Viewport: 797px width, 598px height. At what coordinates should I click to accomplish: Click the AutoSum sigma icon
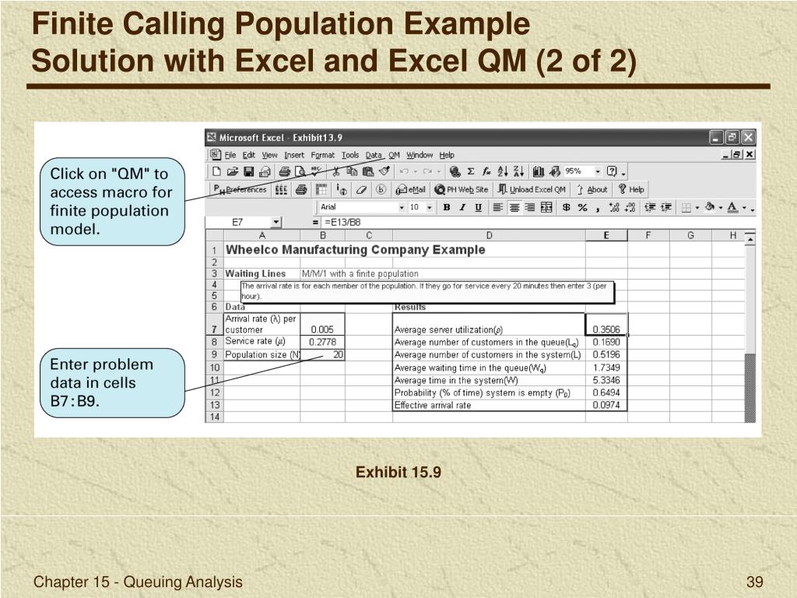point(471,171)
